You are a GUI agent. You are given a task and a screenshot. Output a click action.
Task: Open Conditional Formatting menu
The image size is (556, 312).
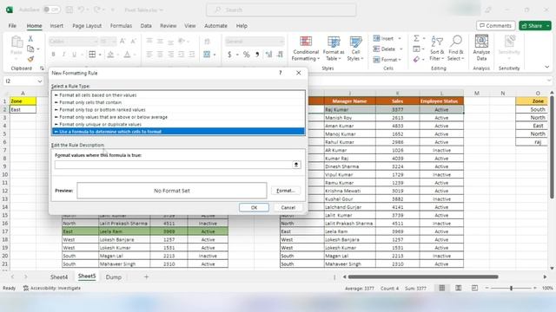pos(305,49)
